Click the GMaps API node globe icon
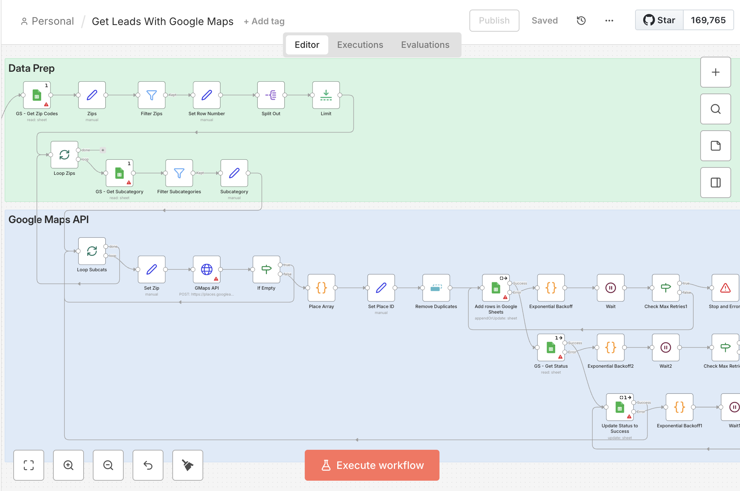This screenshot has width=740, height=491. pos(207,269)
